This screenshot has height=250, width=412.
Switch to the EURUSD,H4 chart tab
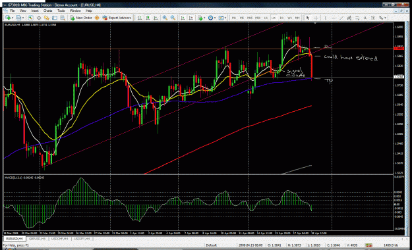click(x=15, y=239)
